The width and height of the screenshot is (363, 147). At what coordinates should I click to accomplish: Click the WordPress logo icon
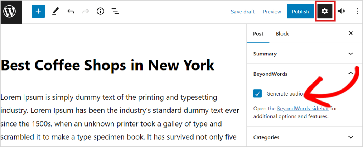point(11,12)
